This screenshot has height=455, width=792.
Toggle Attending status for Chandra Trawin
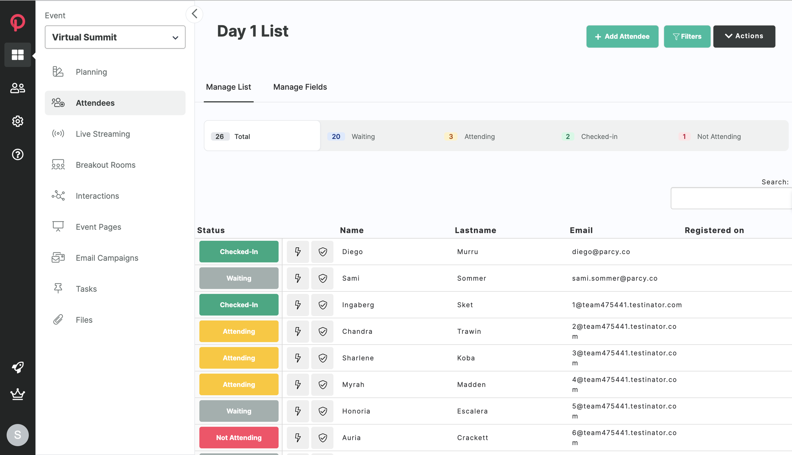(x=239, y=331)
